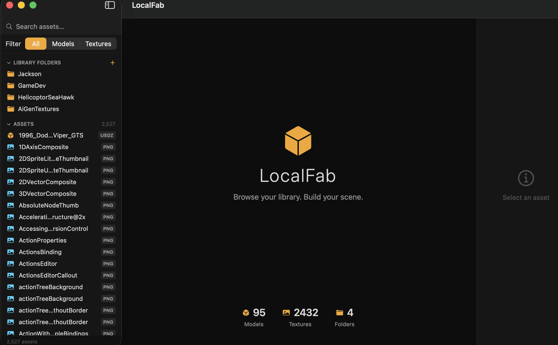Click the image icon beside 1DAxisComposite
The height and width of the screenshot is (345, 558).
click(11, 147)
